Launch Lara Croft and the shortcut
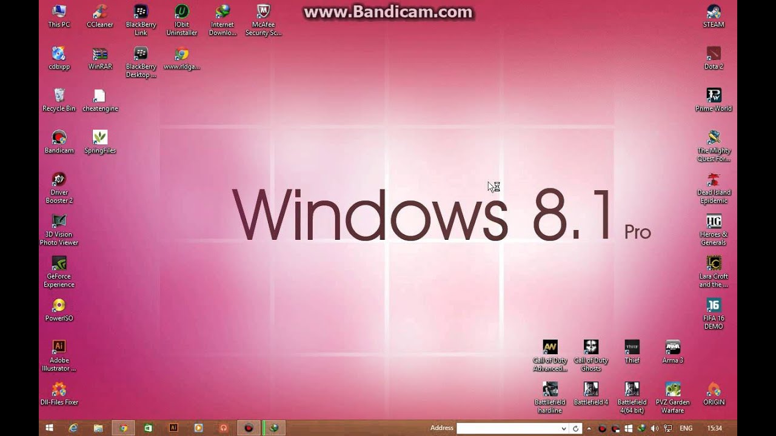 pyautogui.click(x=714, y=271)
